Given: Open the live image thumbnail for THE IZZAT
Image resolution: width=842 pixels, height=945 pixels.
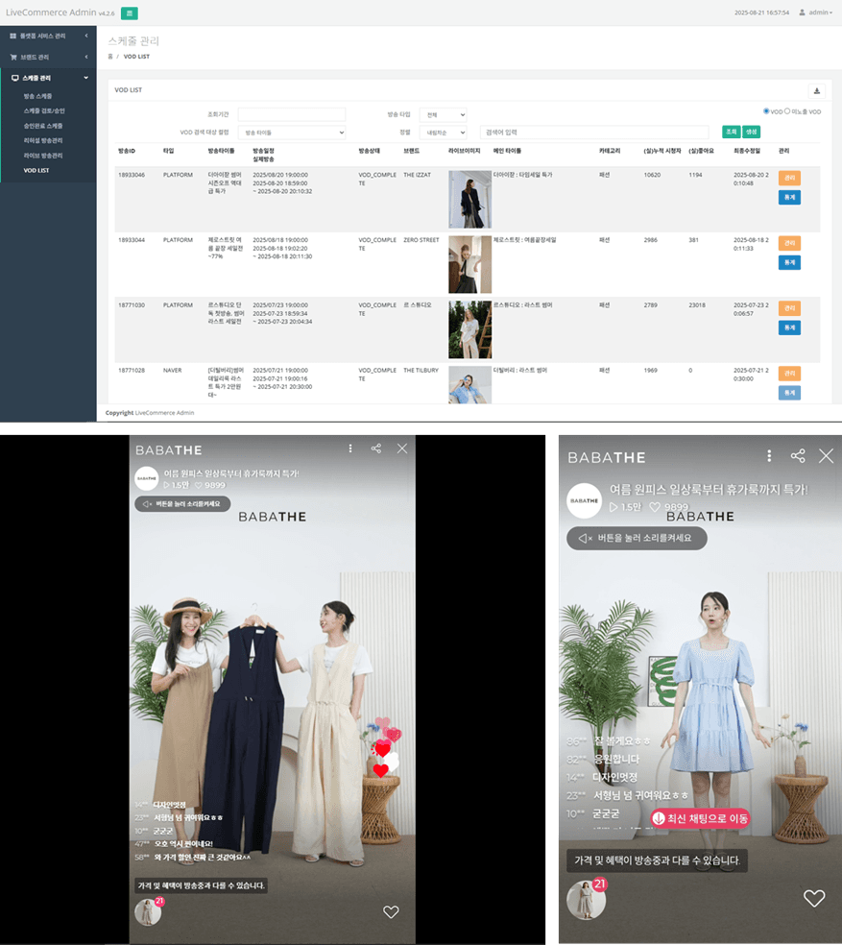Looking at the screenshot, I should (470, 200).
